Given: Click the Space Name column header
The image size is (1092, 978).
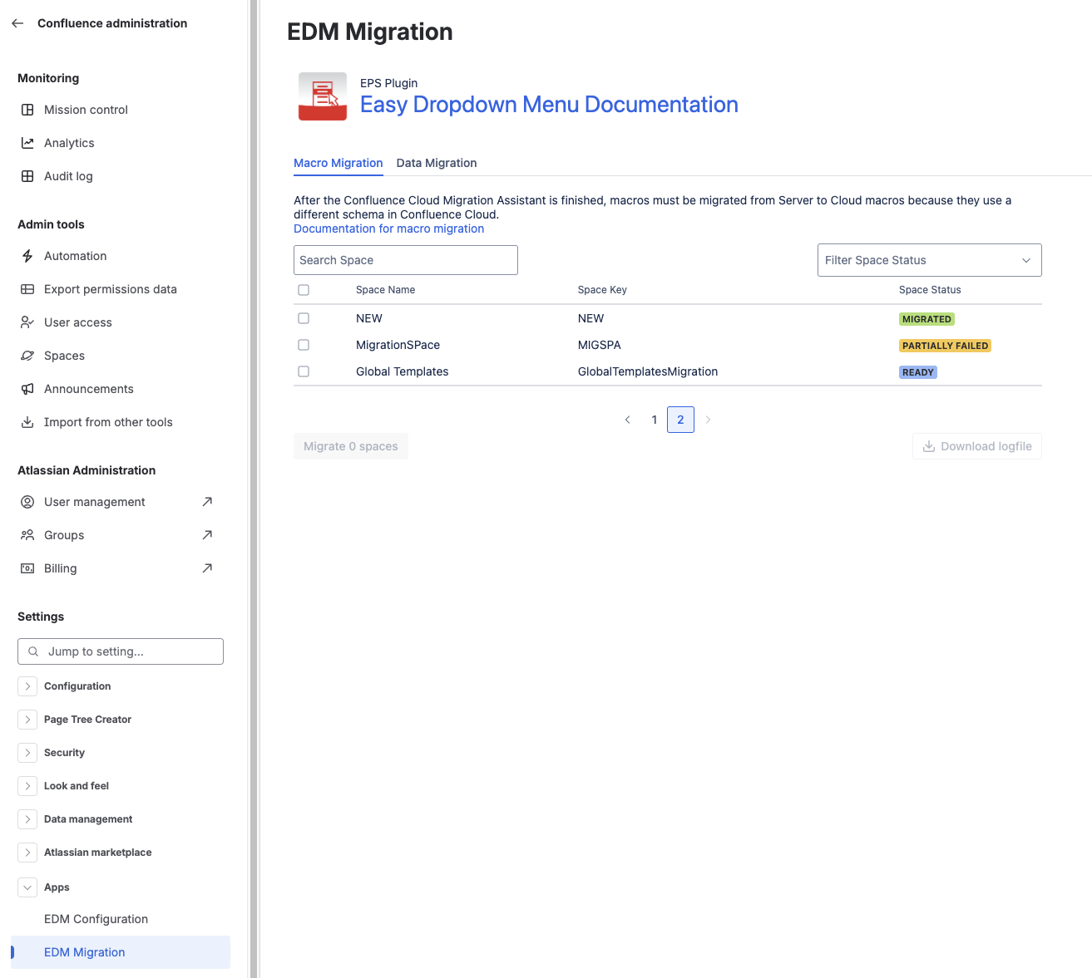Looking at the screenshot, I should pyautogui.click(x=385, y=290).
